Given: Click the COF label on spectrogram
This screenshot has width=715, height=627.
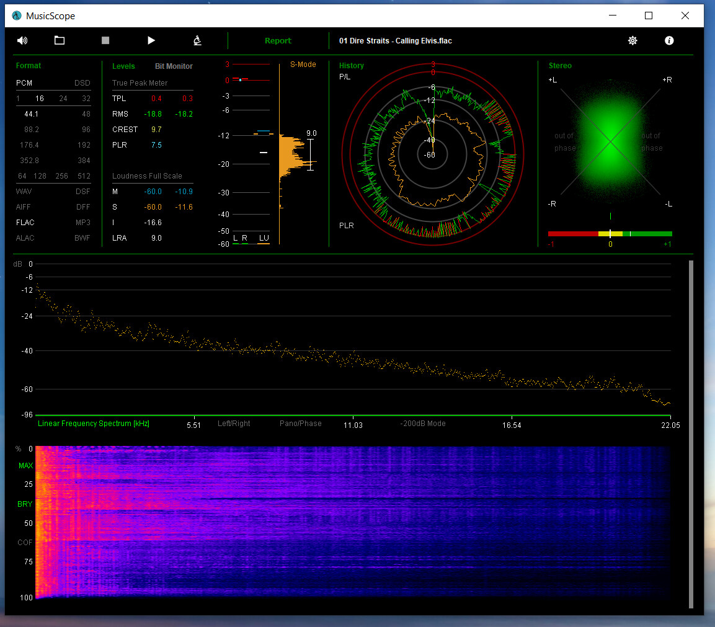Looking at the screenshot, I should [25, 543].
